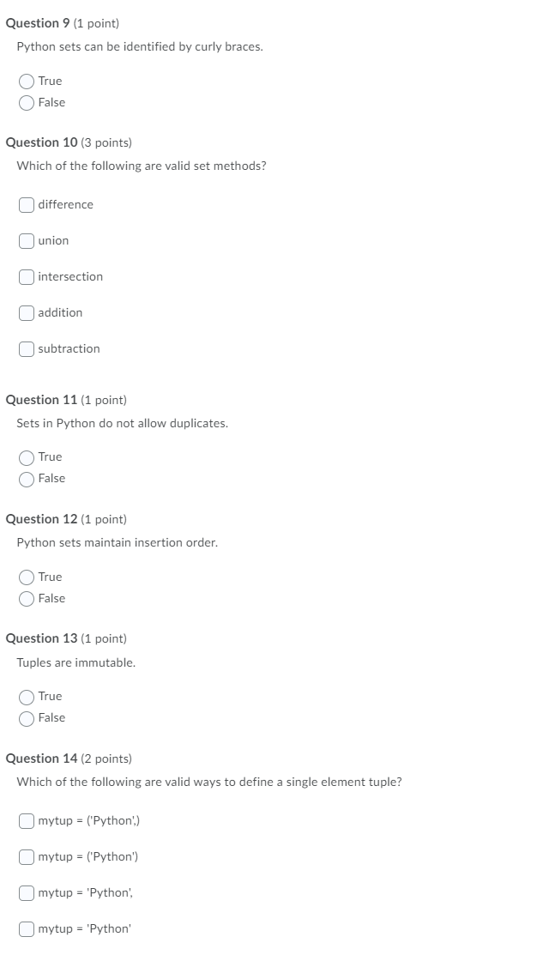This screenshot has width=543, height=961.
Task: Select True for tuples are immutable
Action: (27, 696)
